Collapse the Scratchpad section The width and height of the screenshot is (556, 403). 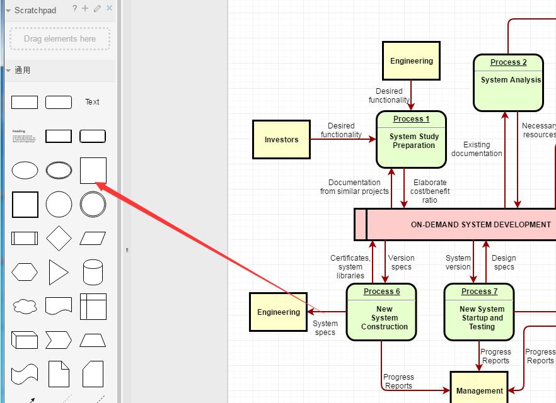[9, 10]
